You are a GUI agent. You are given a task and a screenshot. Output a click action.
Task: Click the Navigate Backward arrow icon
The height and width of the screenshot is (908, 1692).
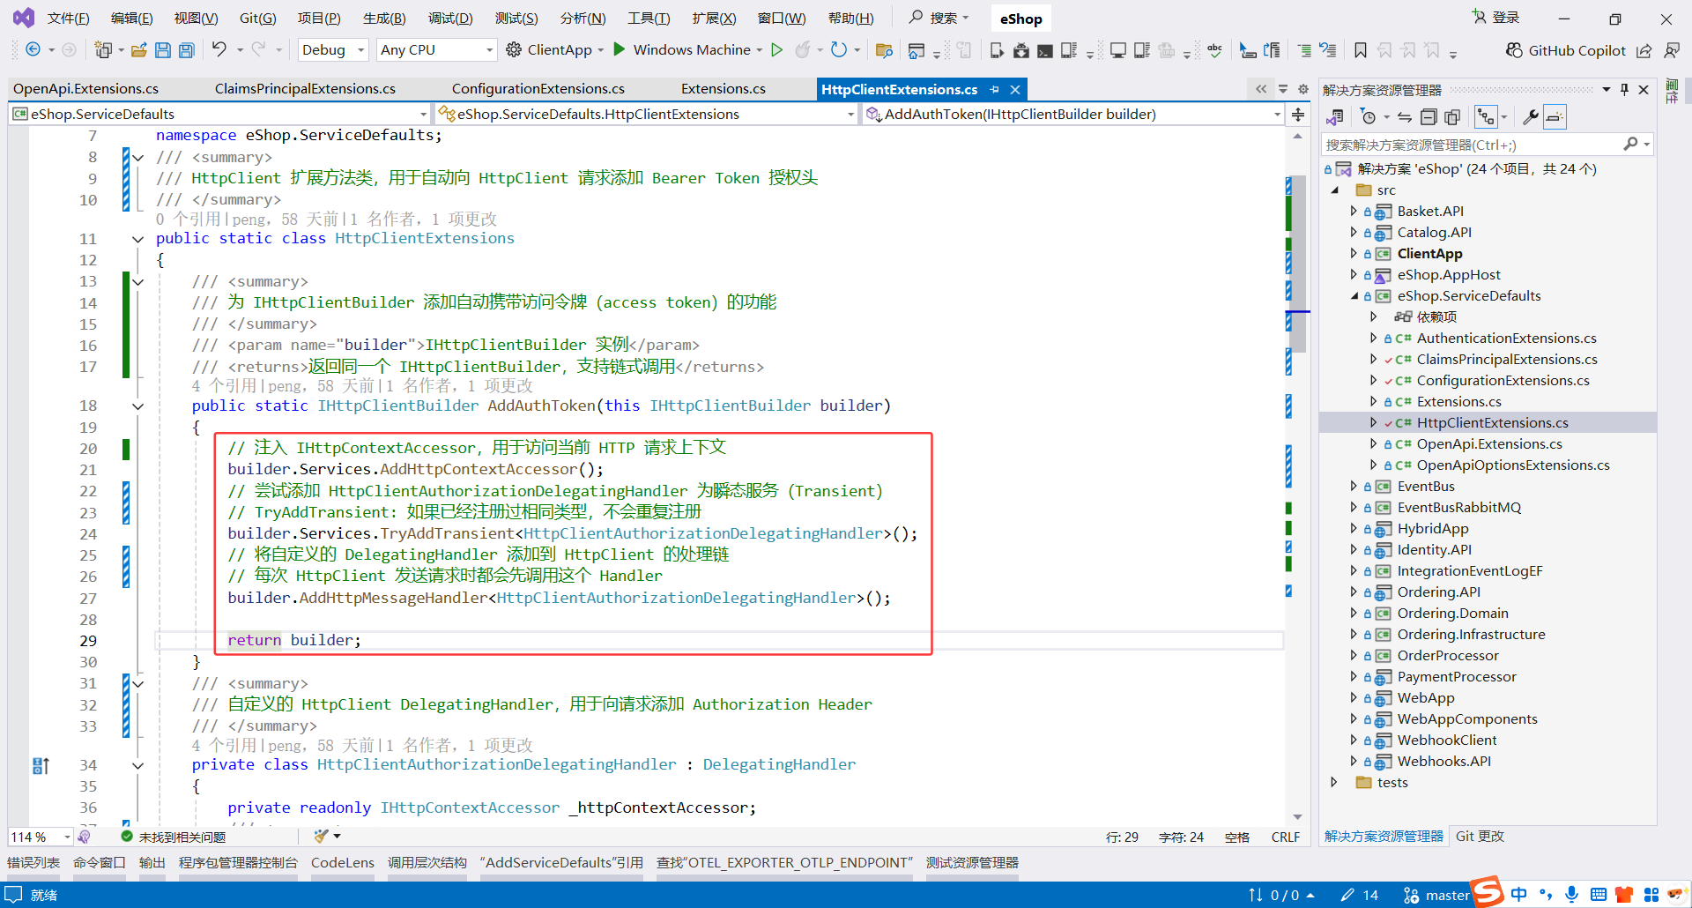tap(33, 49)
